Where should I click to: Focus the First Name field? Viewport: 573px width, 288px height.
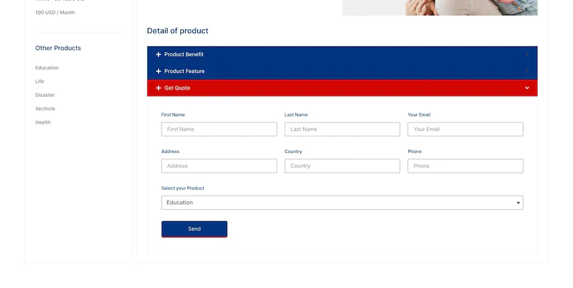point(219,129)
